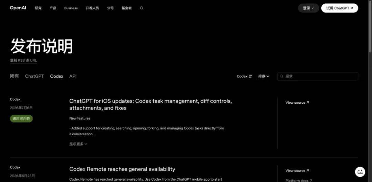Click the 通用可用性 green tag
Viewport: 372px width, 182px height.
tap(21, 118)
